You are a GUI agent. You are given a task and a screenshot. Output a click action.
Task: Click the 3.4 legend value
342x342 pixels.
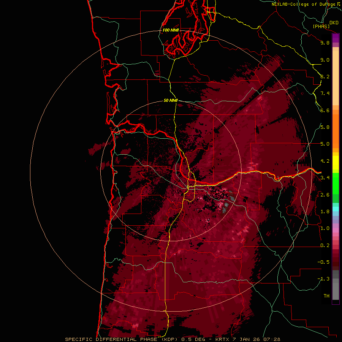tap(325, 178)
